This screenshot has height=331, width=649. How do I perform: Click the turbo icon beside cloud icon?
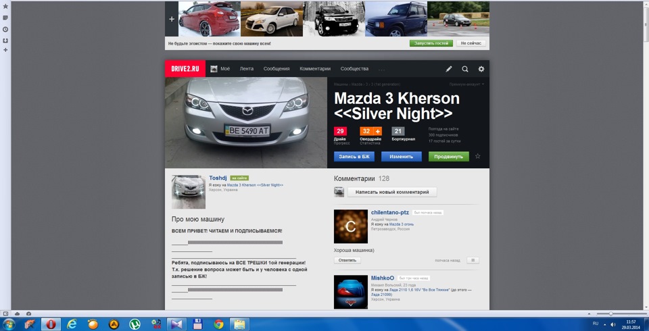click(x=28, y=313)
